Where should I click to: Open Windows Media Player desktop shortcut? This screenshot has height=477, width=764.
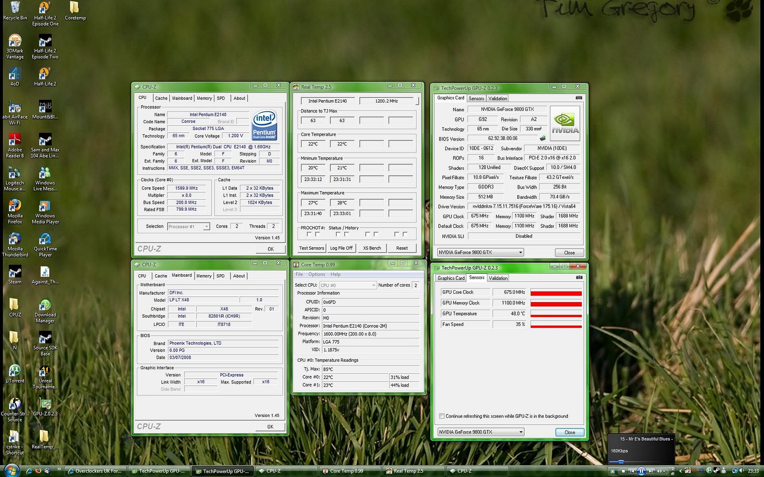coord(45,212)
